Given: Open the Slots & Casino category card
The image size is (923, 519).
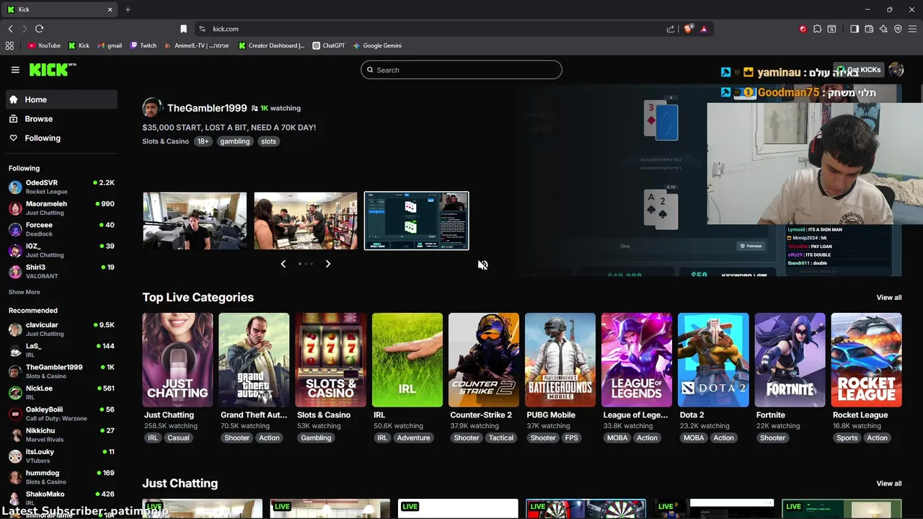Looking at the screenshot, I should pyautogui.click(x=330, y=360).
